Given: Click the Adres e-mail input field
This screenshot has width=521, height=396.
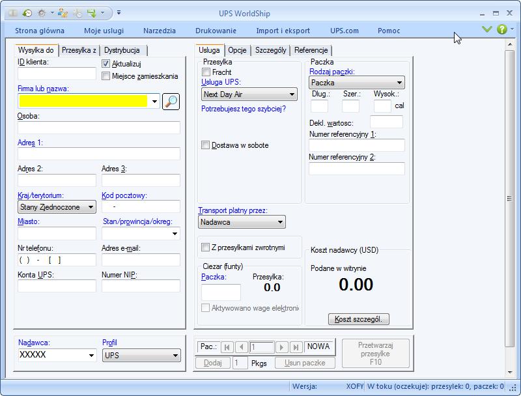Looking at the screenshot, I should coord(141,260).
